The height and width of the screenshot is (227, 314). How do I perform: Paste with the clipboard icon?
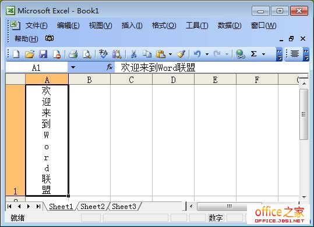tap(161, 54)
